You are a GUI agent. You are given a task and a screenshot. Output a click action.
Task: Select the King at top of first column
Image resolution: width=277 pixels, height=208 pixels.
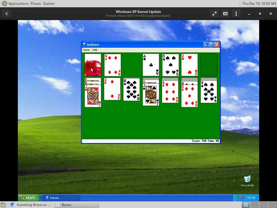point(93,80)
